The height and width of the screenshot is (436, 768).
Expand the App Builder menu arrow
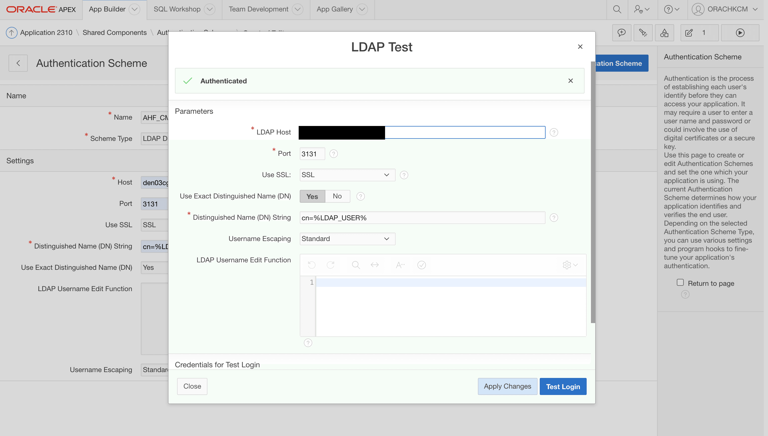(x=134, y=9)
